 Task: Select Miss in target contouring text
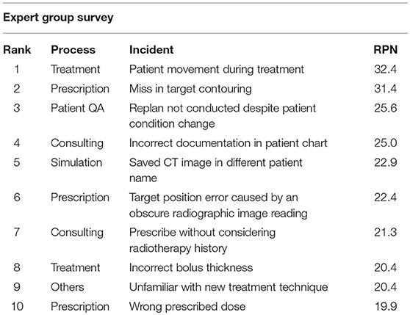[190, 89]
